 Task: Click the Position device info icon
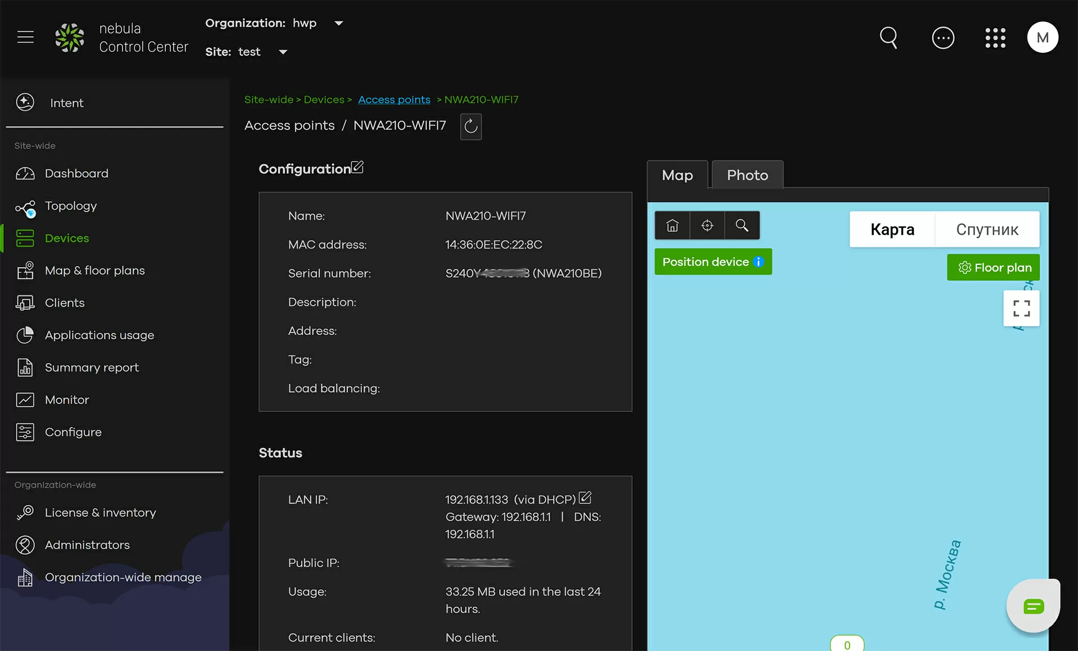pos(759,262)
